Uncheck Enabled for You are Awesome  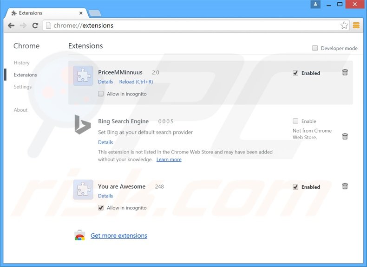pos(295,187)
